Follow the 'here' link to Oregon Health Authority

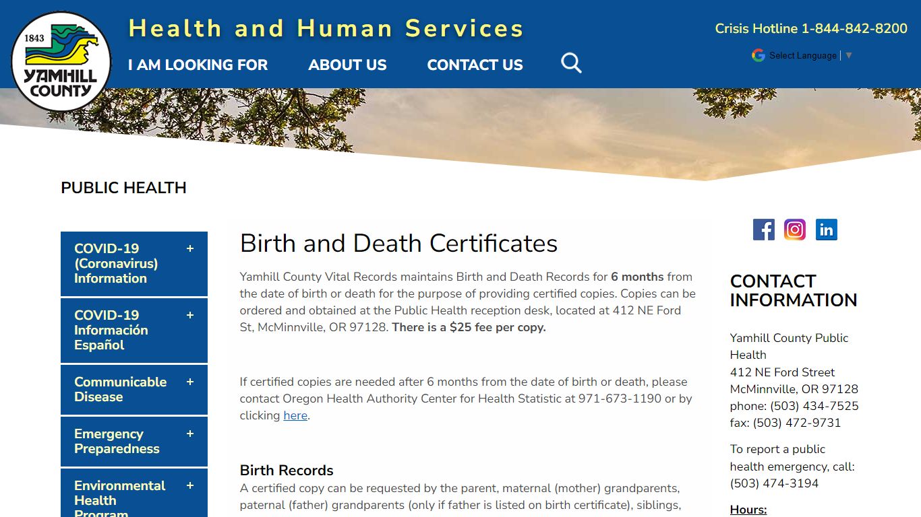(295, 415)
